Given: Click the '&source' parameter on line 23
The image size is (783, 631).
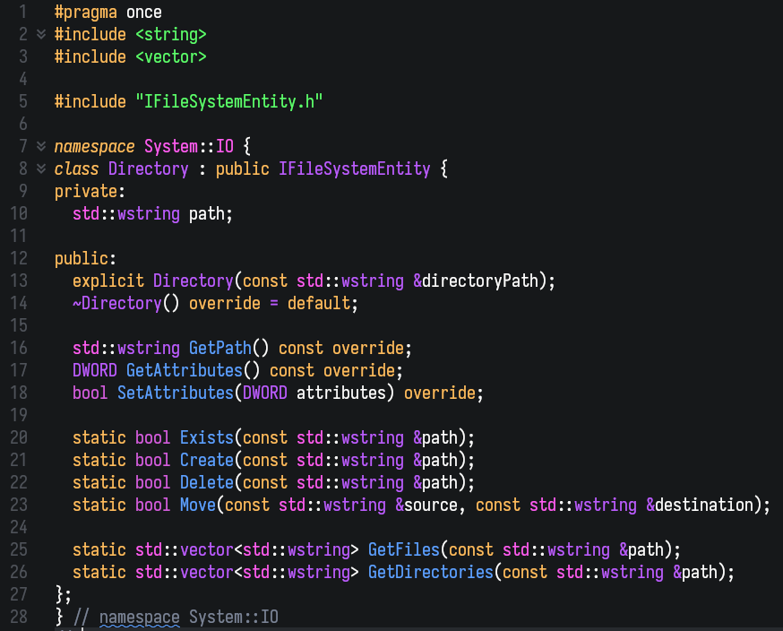Looking at the screenshot, I should (426, 506).
